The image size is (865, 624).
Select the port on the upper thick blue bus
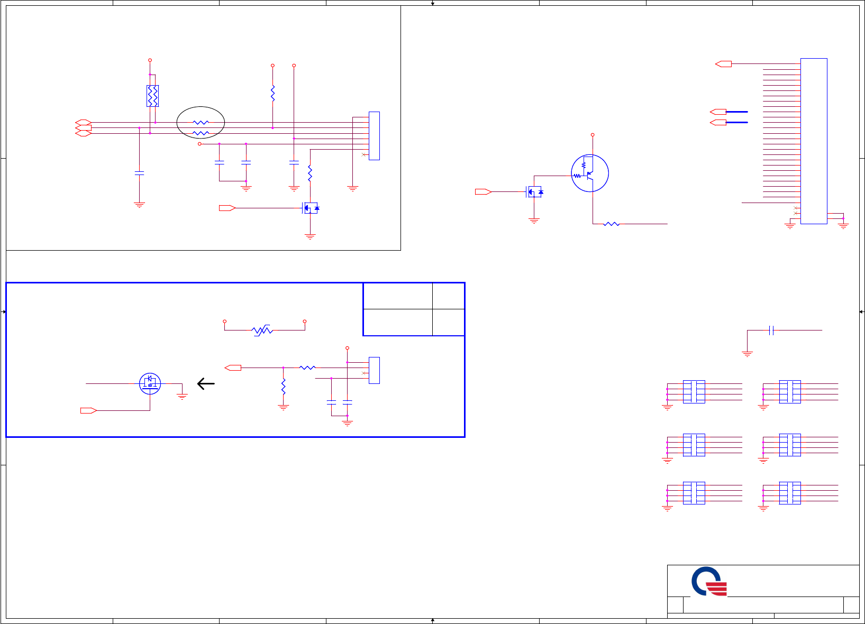click(718, 112)
